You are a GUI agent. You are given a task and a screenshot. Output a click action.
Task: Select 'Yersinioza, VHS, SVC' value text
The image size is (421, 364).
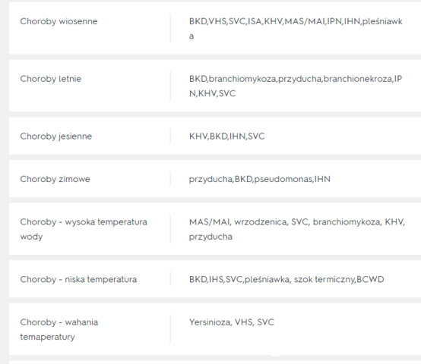pyautogui.click(x=232, y=322)
